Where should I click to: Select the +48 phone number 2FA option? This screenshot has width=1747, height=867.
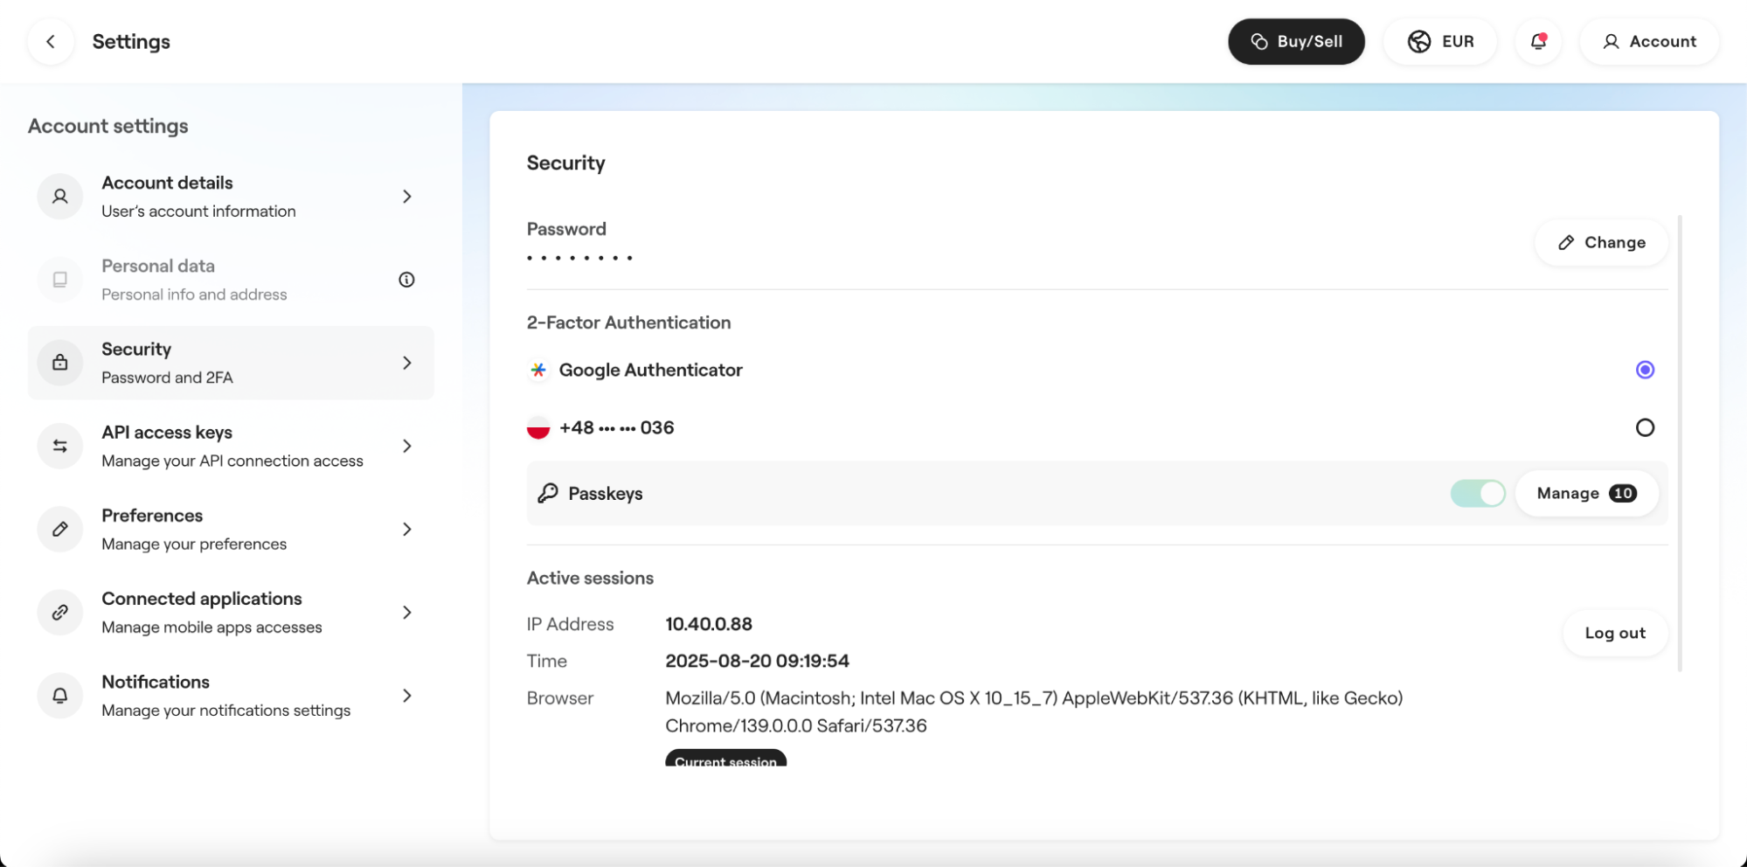pos(1644,427)
